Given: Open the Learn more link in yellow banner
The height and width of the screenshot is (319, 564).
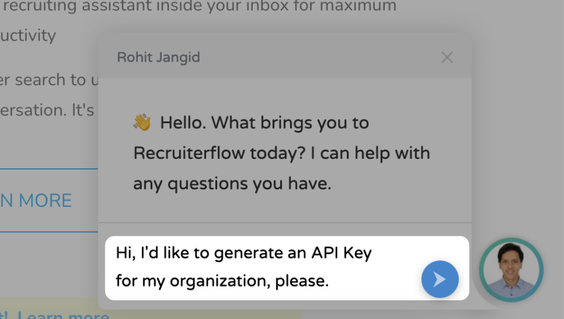Looking at the screenshot, I should tap(63, 315).
